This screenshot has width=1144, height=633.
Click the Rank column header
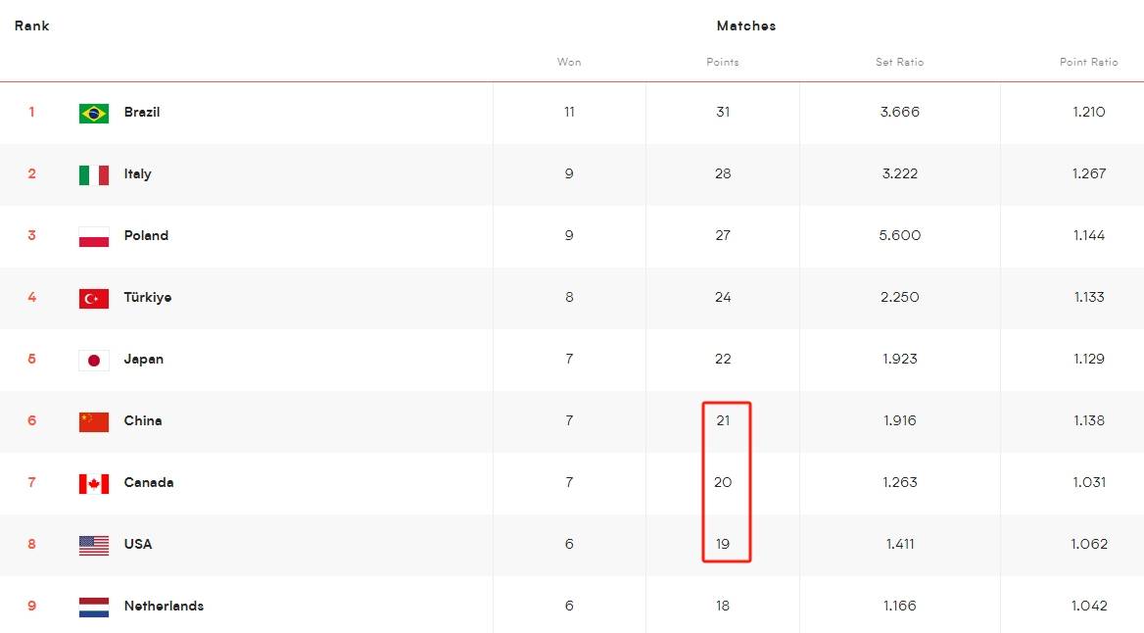[x=32, y=26]
